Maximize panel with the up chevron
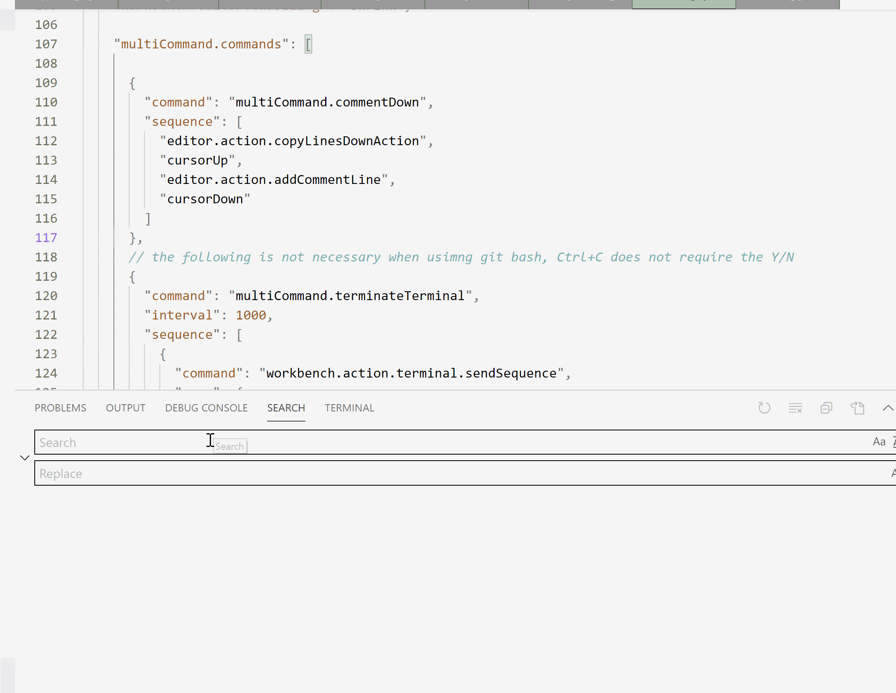This screenshot has height=693, width=896. (888, 408)
